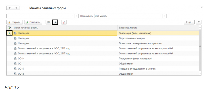Click the back navigation arrow
The width and height of the screenshot is (206, 94).
[10, 8]
